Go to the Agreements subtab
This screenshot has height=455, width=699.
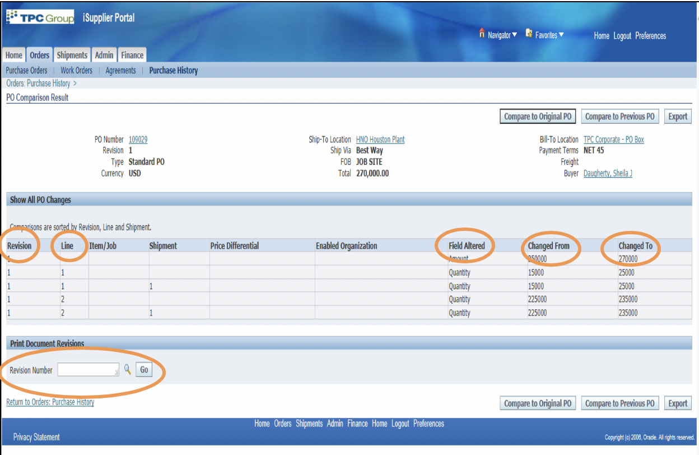pos(120,71)
